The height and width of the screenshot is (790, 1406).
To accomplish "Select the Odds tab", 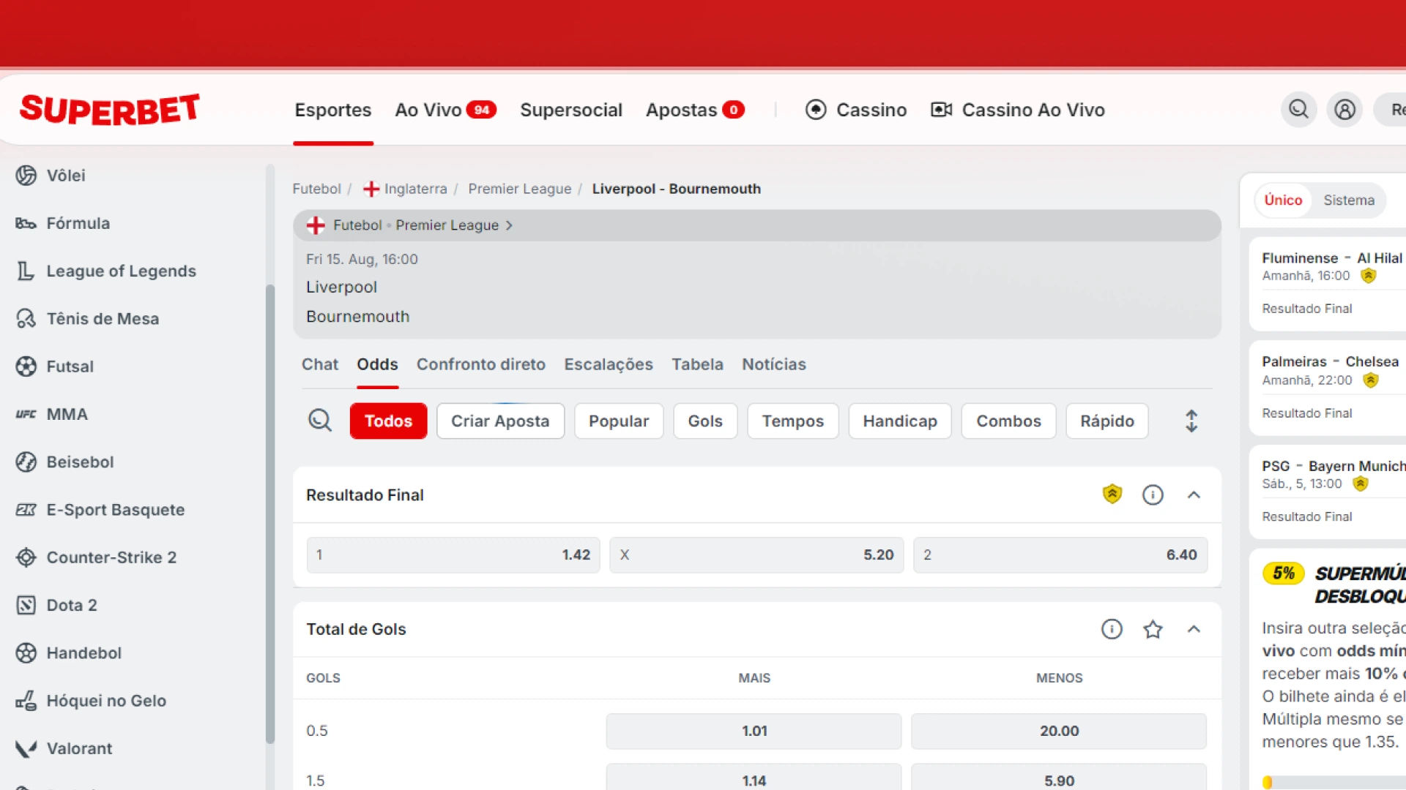I will [377, 364].
